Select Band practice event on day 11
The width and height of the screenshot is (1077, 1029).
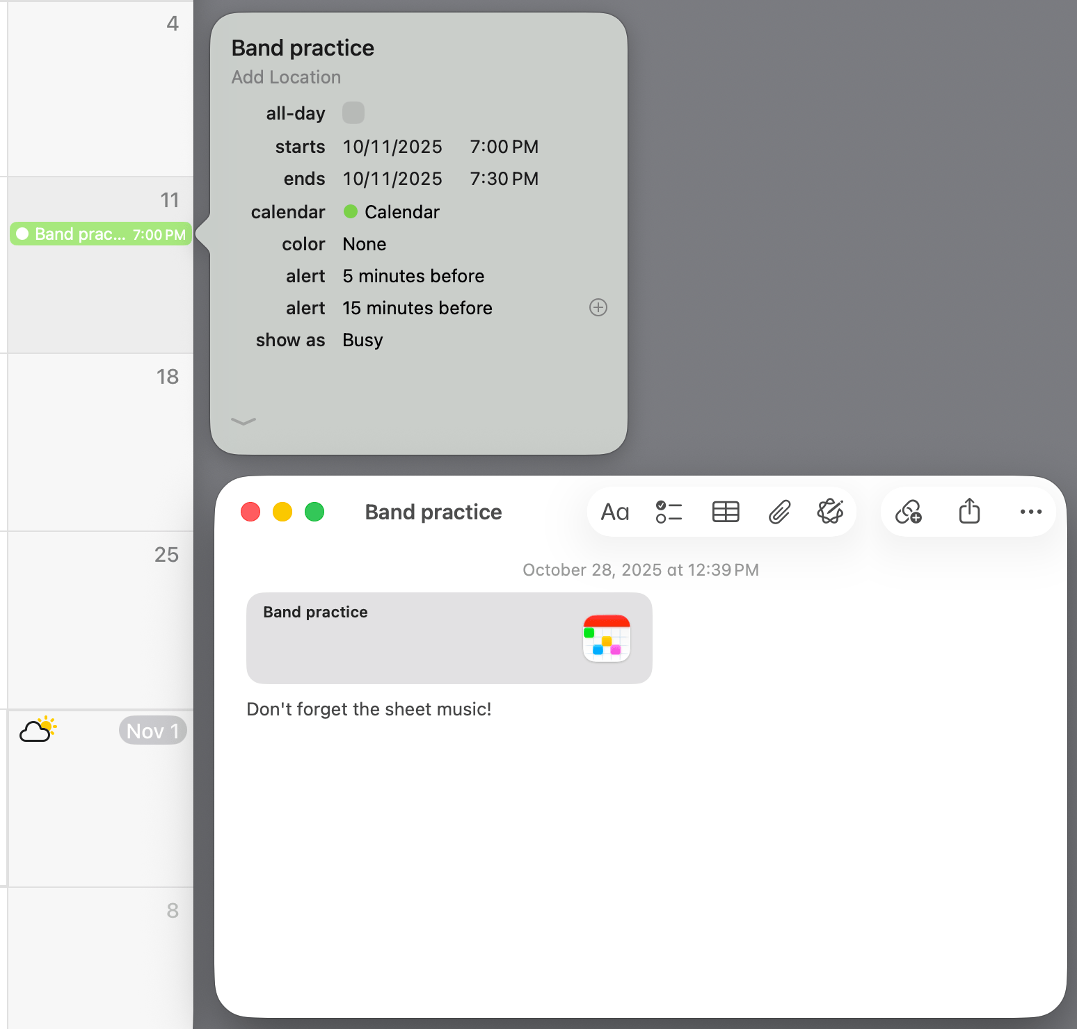click(x=101, y=234)
